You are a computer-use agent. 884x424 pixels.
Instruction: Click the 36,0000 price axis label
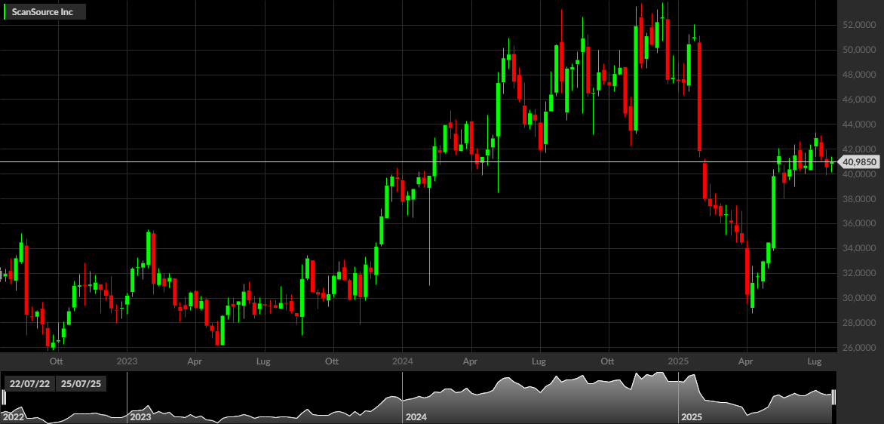pyautogui.click(x=858, y=224)
